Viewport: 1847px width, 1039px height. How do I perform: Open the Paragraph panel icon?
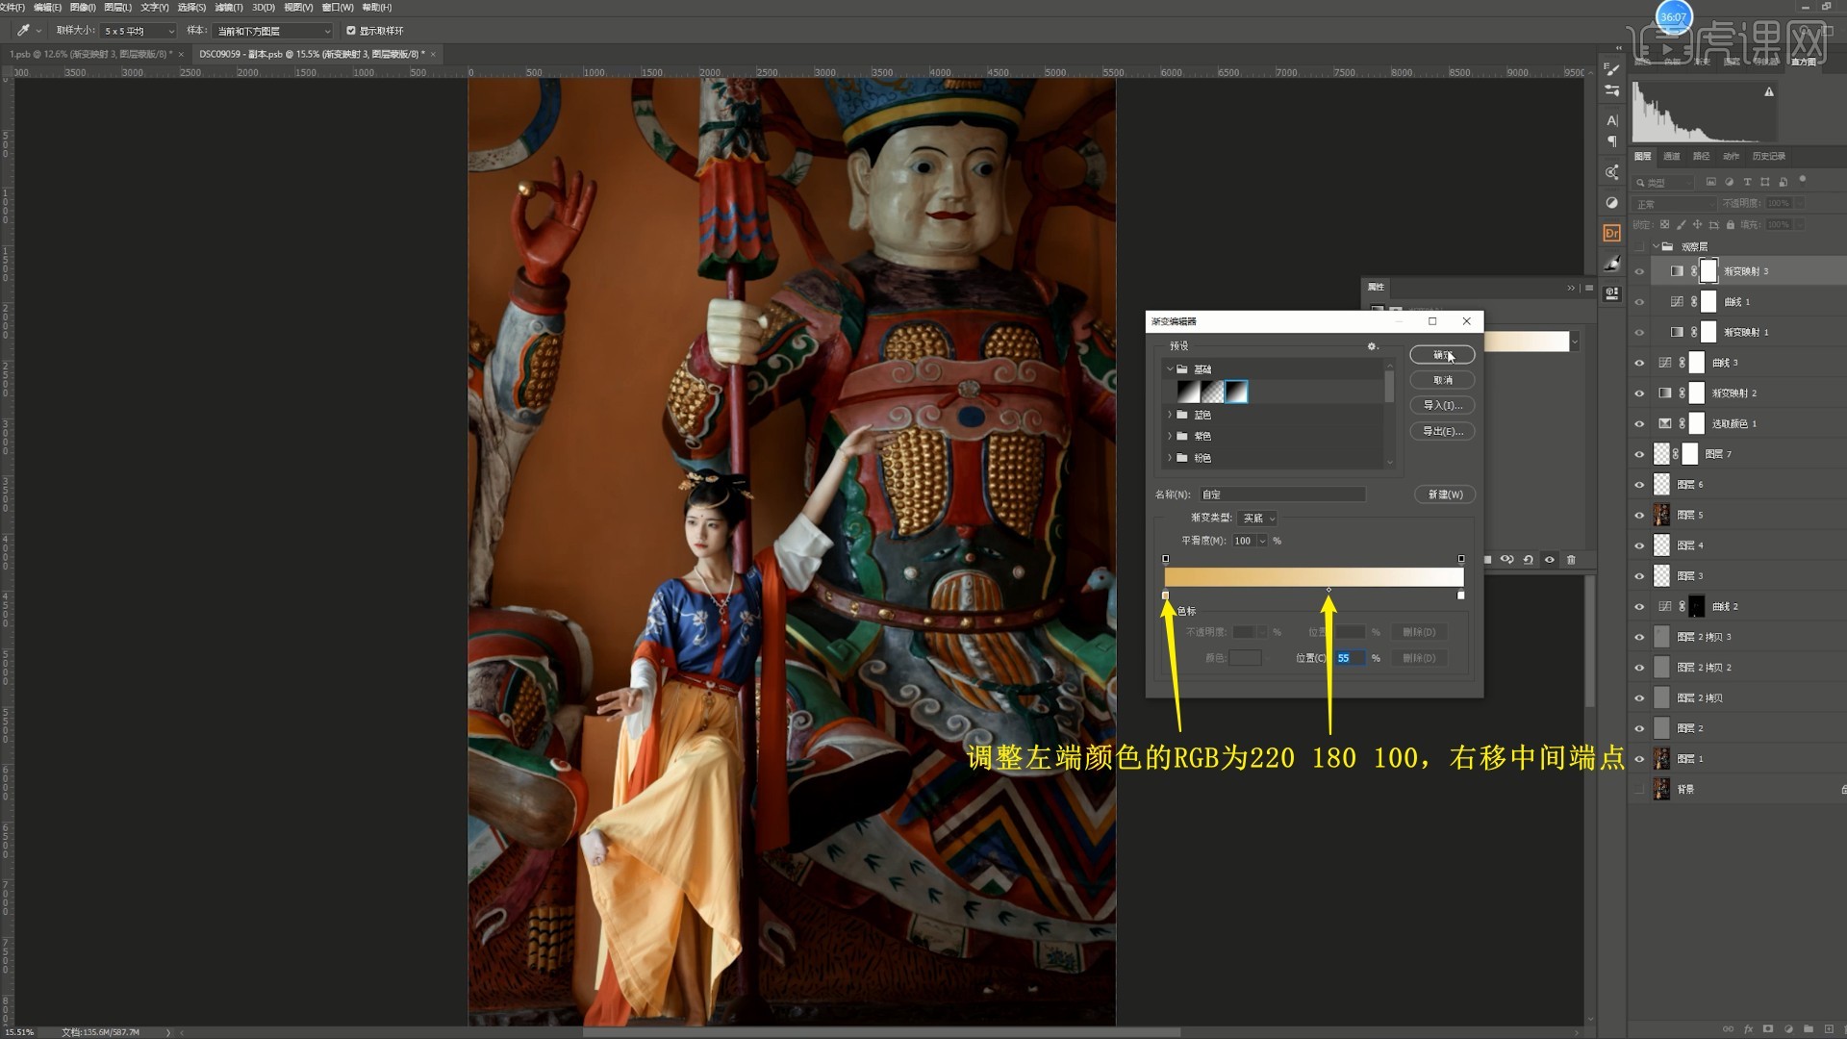(x=1612, y=141)
